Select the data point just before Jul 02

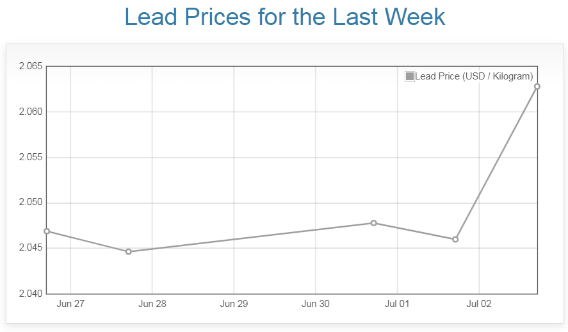pyautogui.click(x=455, y=240)
